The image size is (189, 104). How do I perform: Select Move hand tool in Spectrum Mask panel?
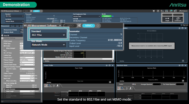coord(130,88)
